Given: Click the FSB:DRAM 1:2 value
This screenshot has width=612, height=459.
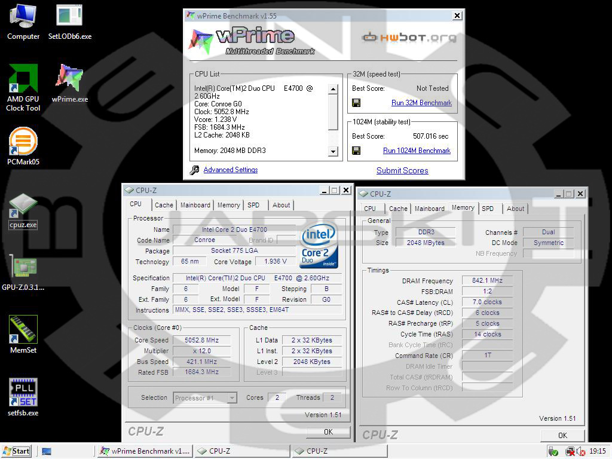Looking at the screenshot, I should (487, 291).
